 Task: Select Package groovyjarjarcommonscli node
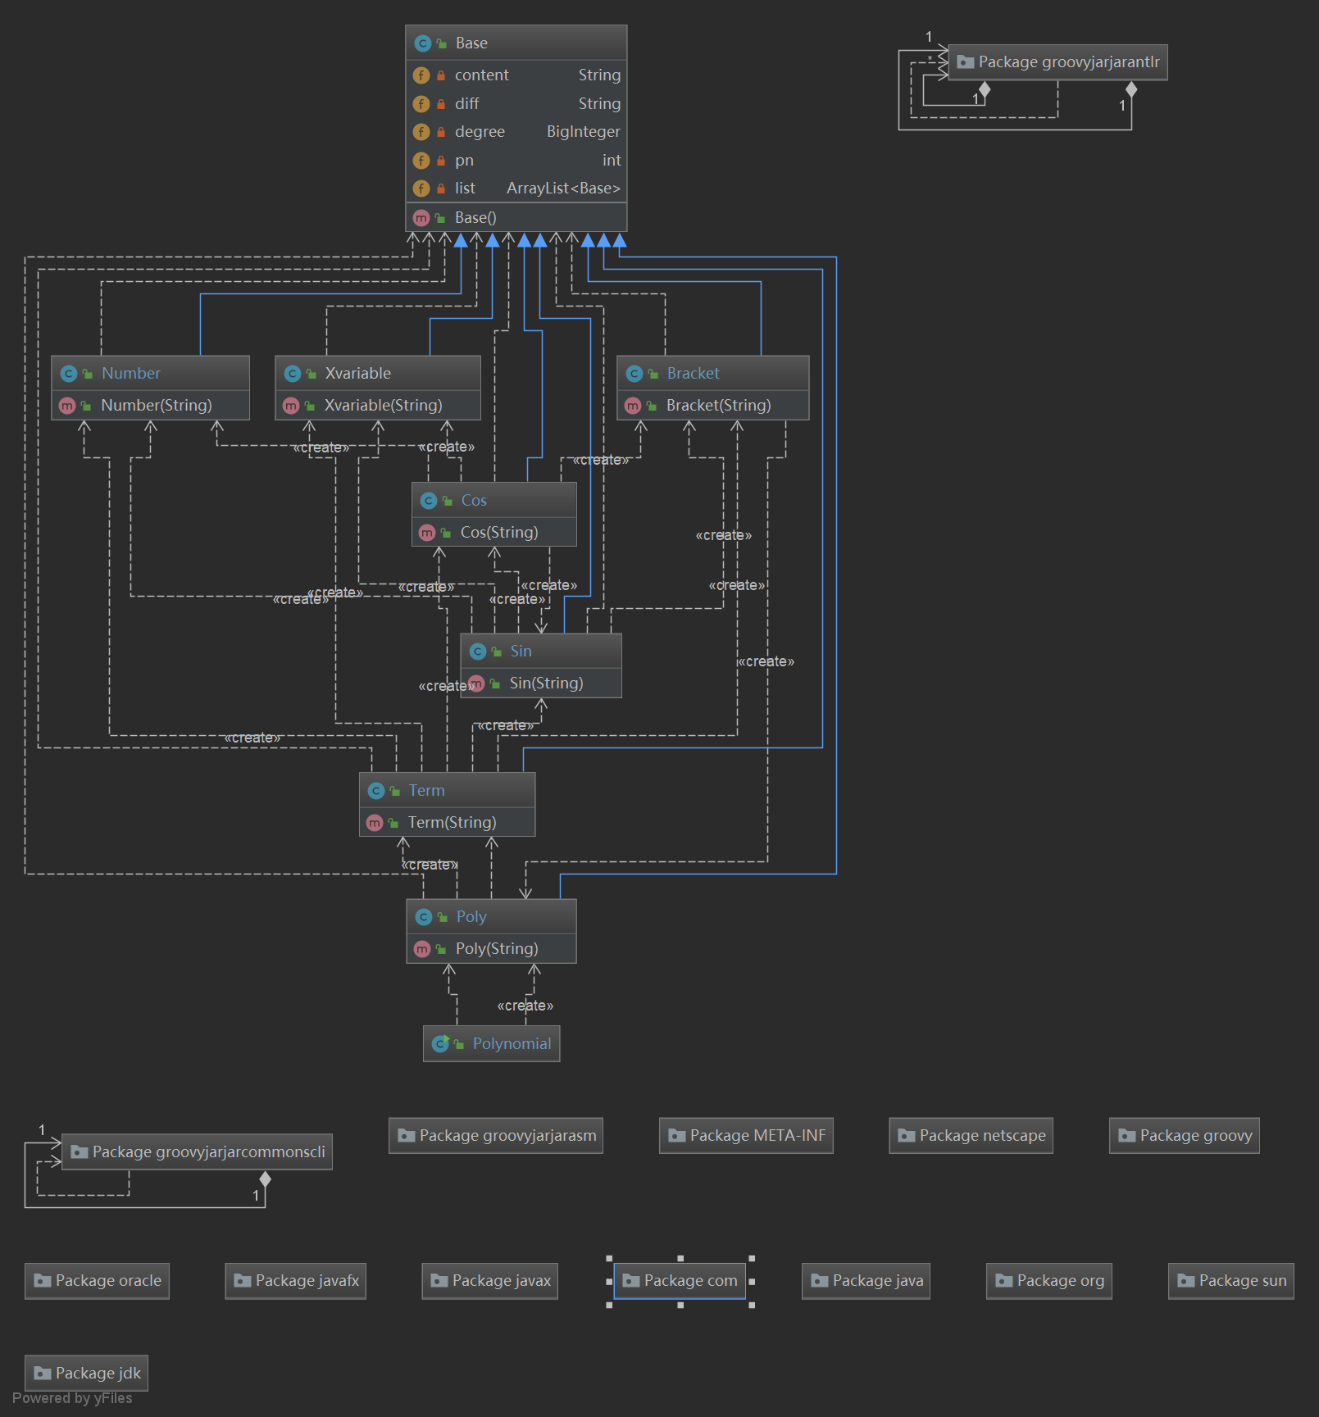pyautogui.click(x=198, y=1151)
